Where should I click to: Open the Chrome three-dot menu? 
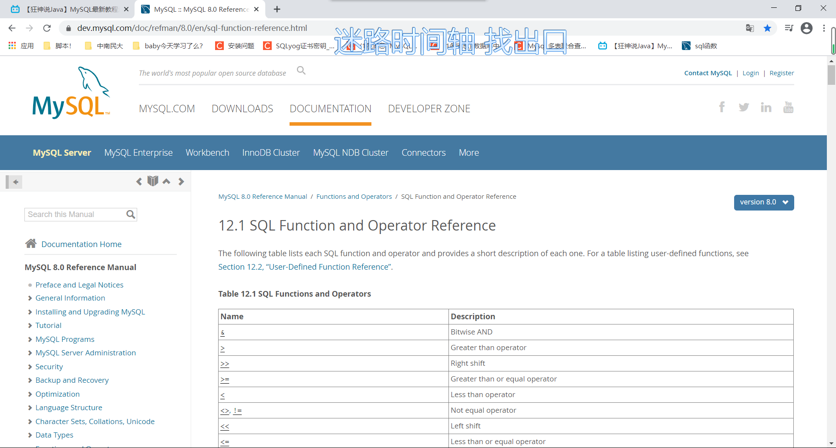click(824, 28)
